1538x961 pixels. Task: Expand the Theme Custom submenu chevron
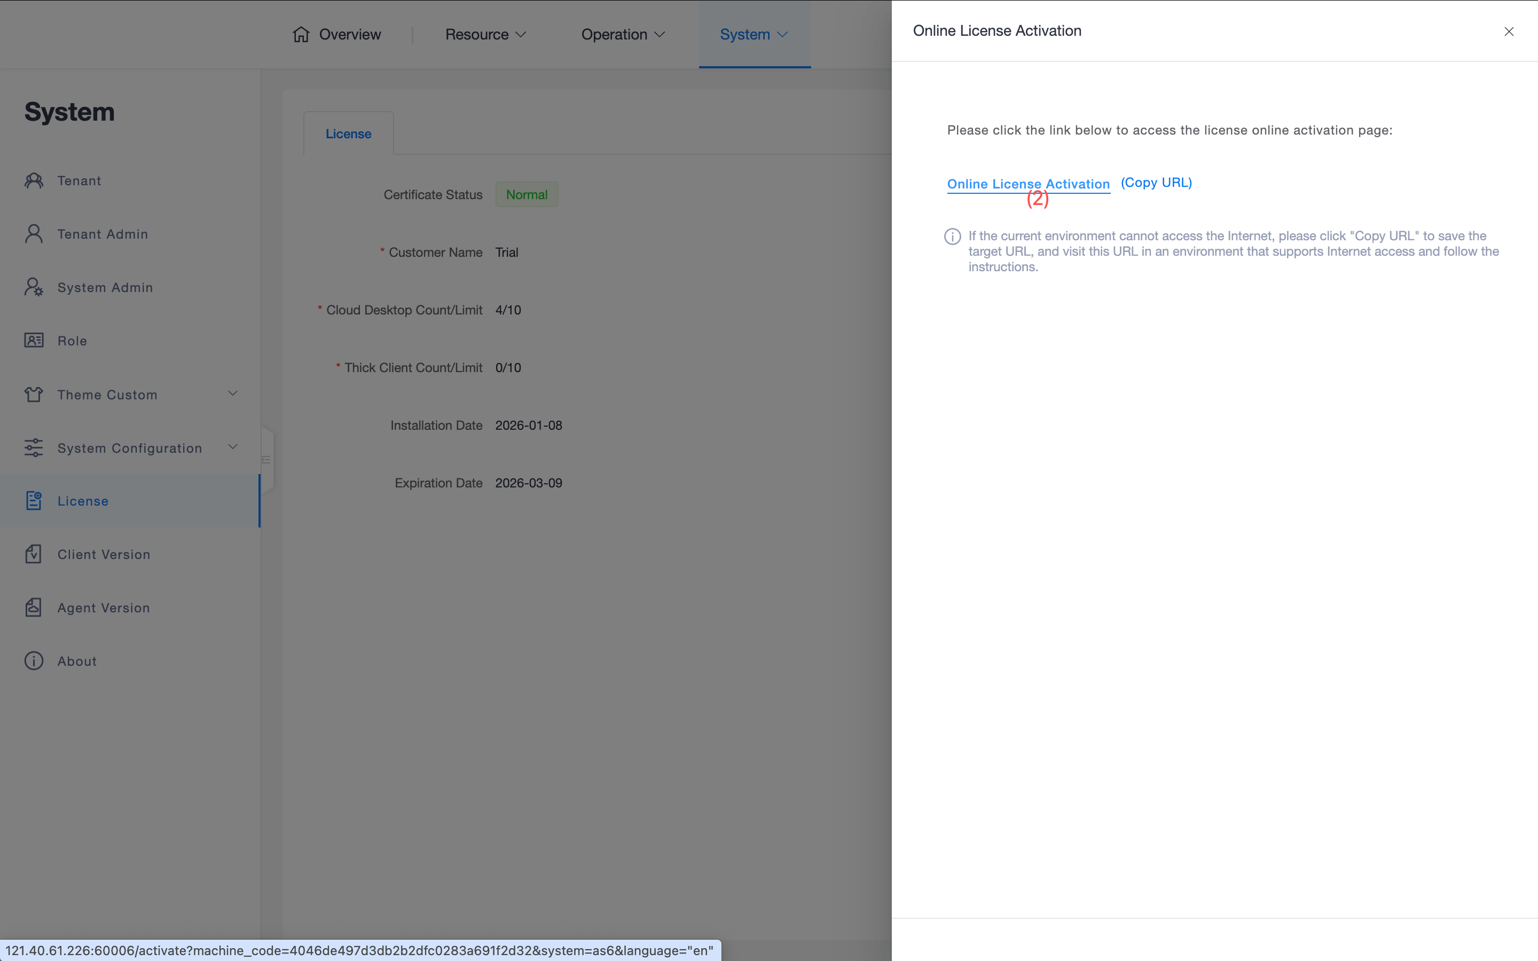233,393
